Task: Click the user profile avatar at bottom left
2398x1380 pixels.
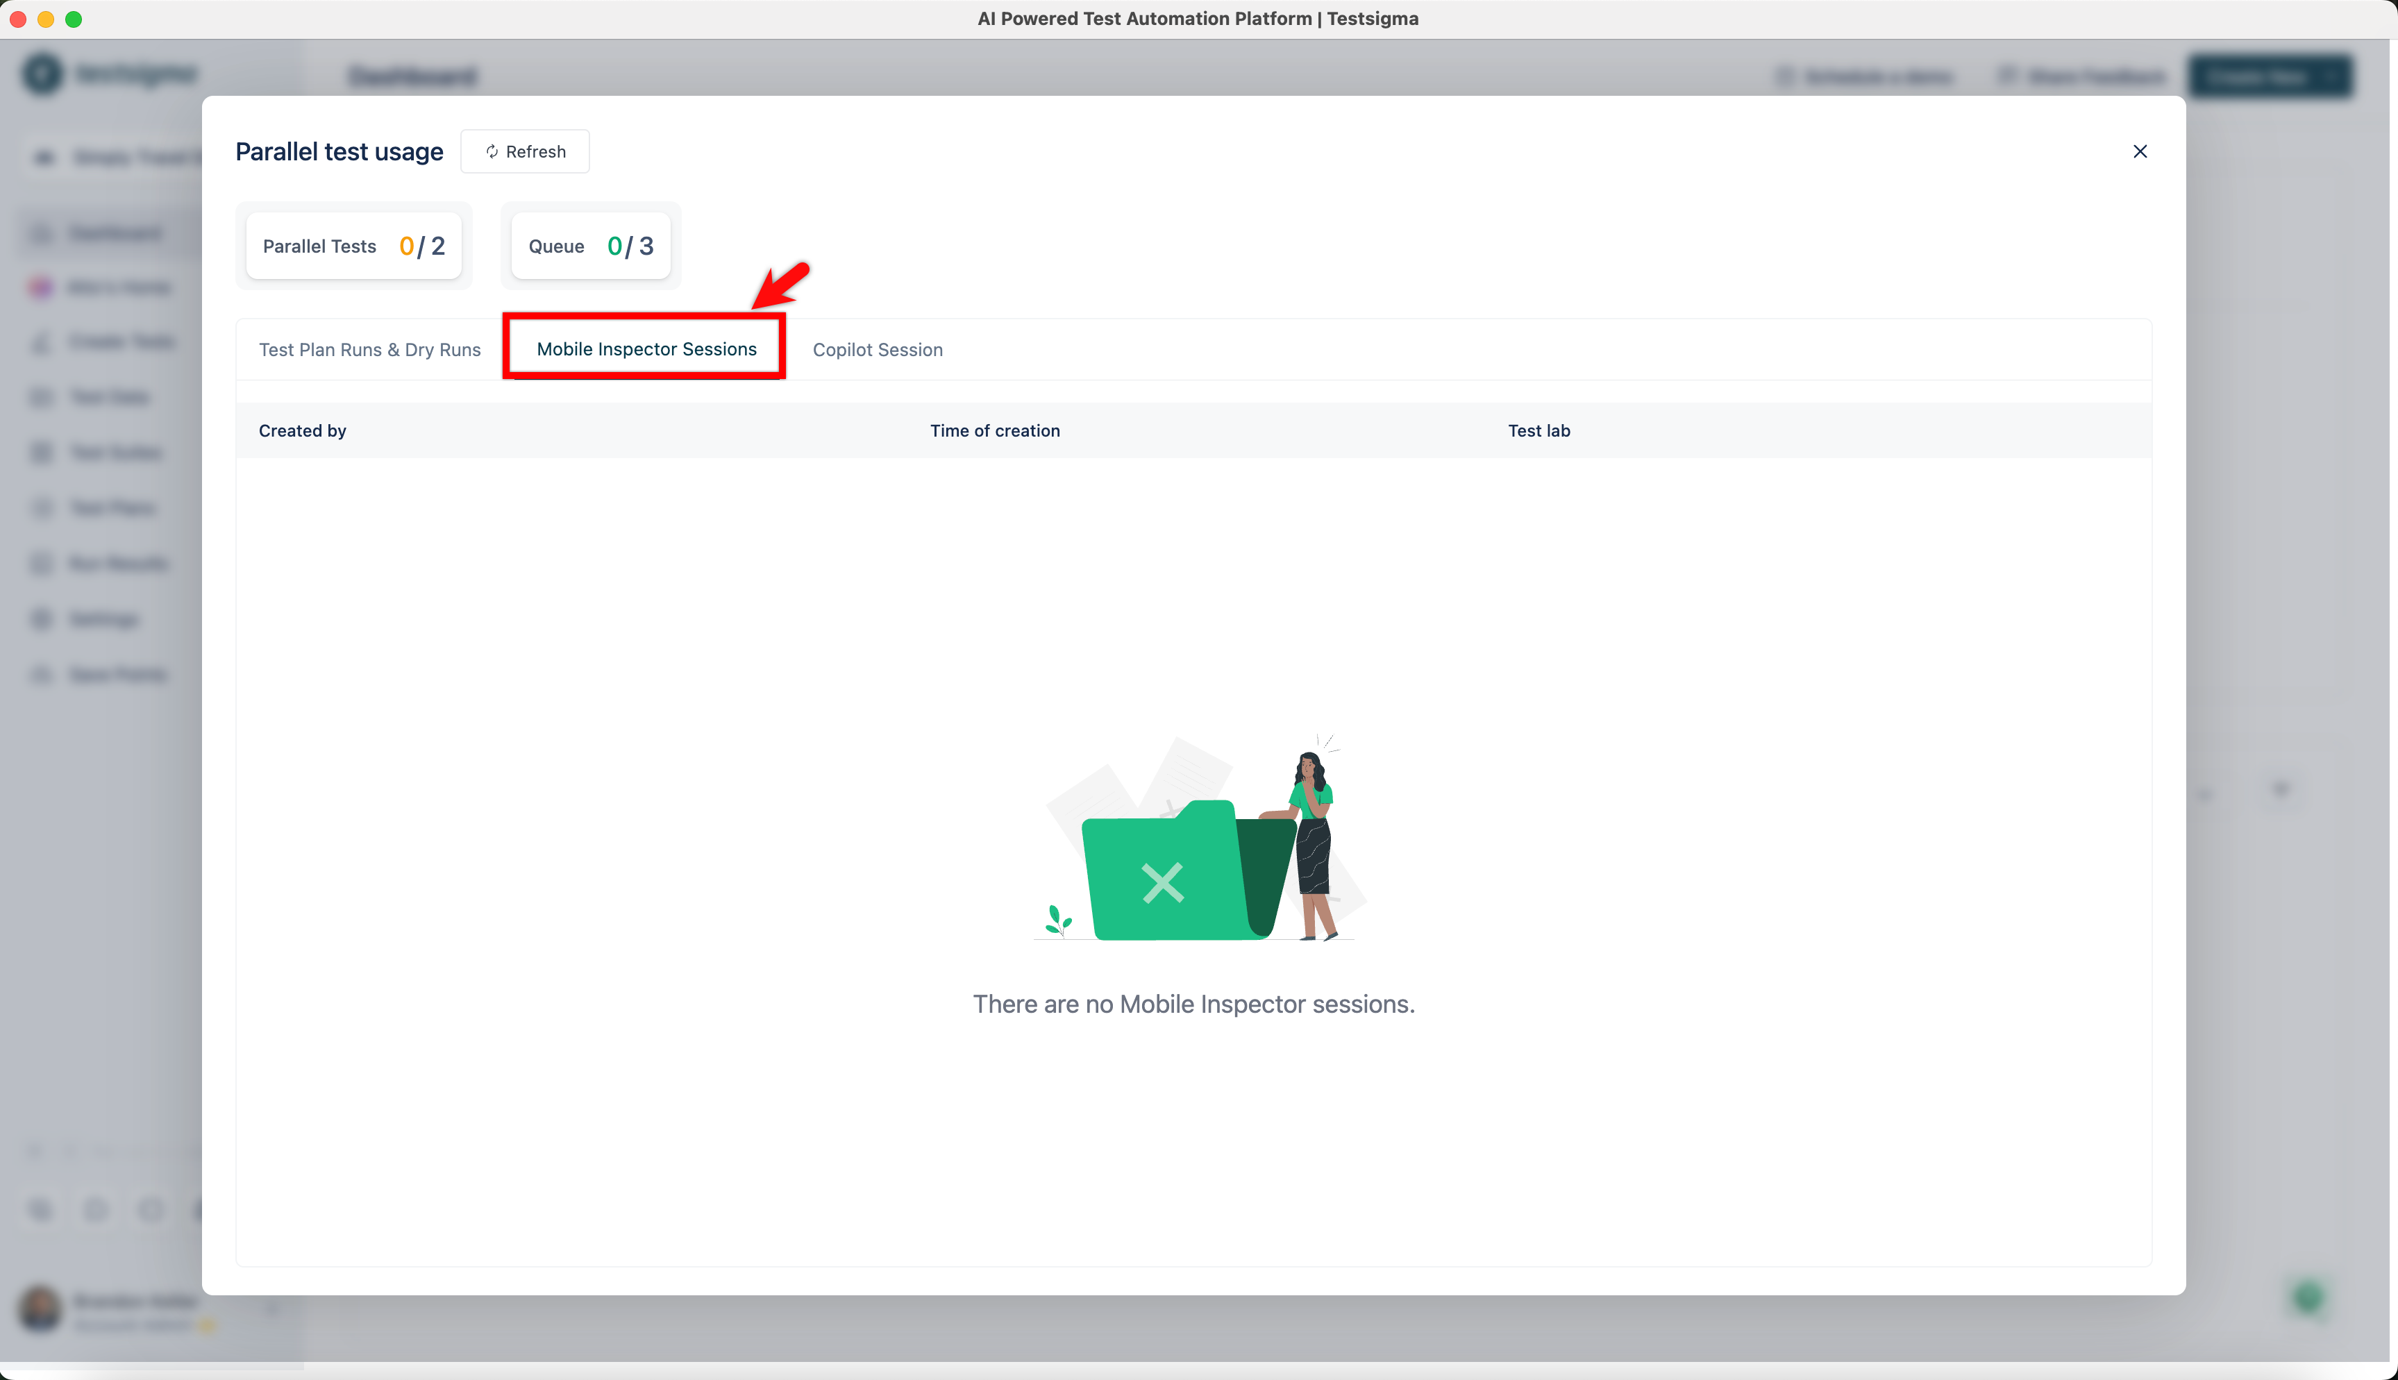Action: (x=40, y=1310)
